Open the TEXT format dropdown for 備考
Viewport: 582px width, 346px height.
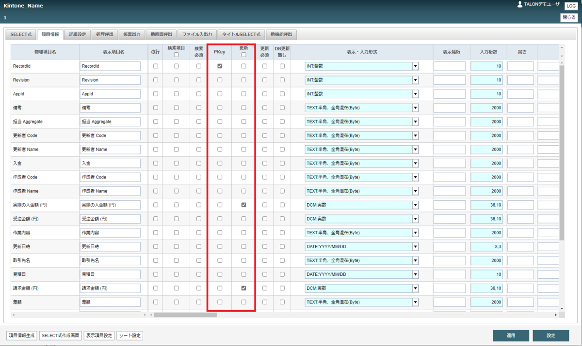[416, 108]
